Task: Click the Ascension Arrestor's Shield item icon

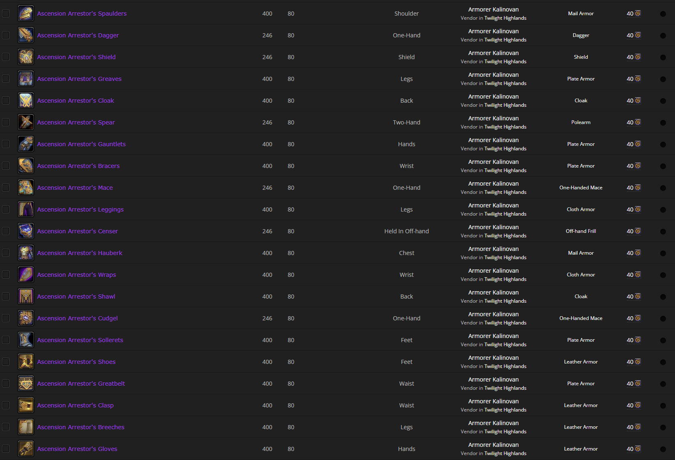Action: click(x=26, y=57)
